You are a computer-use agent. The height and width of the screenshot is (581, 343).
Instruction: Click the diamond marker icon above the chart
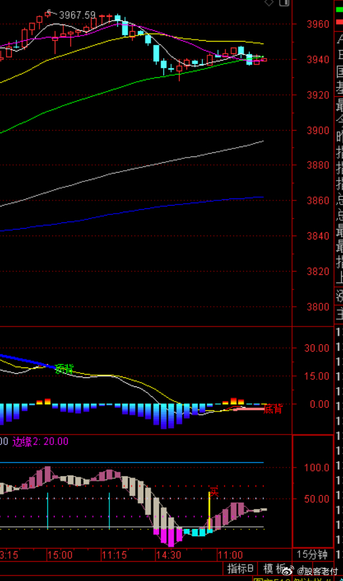click(269, 3)
